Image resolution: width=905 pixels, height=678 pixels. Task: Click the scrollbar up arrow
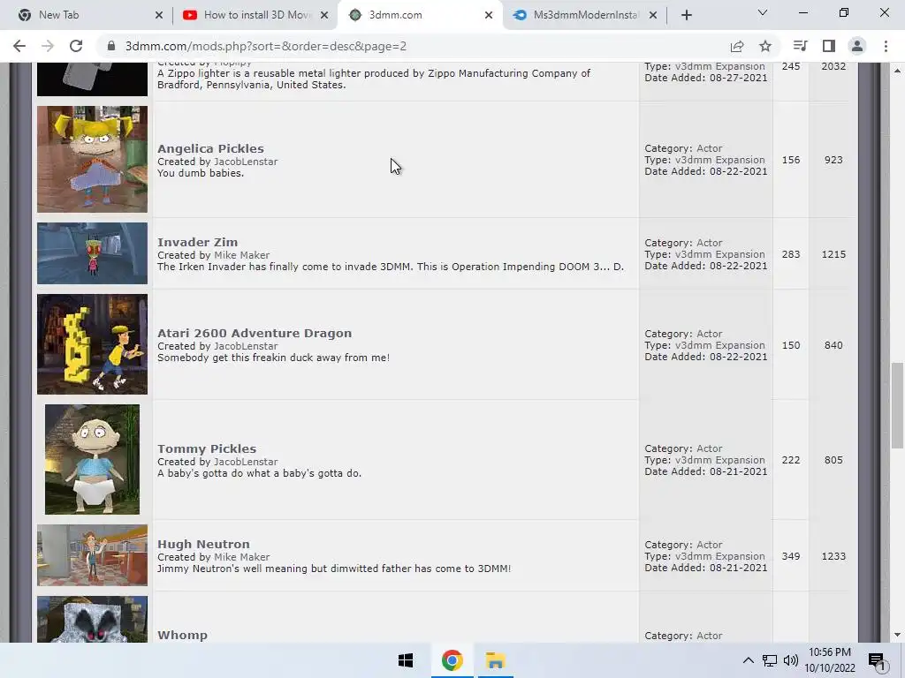click(x=897, y=71)
